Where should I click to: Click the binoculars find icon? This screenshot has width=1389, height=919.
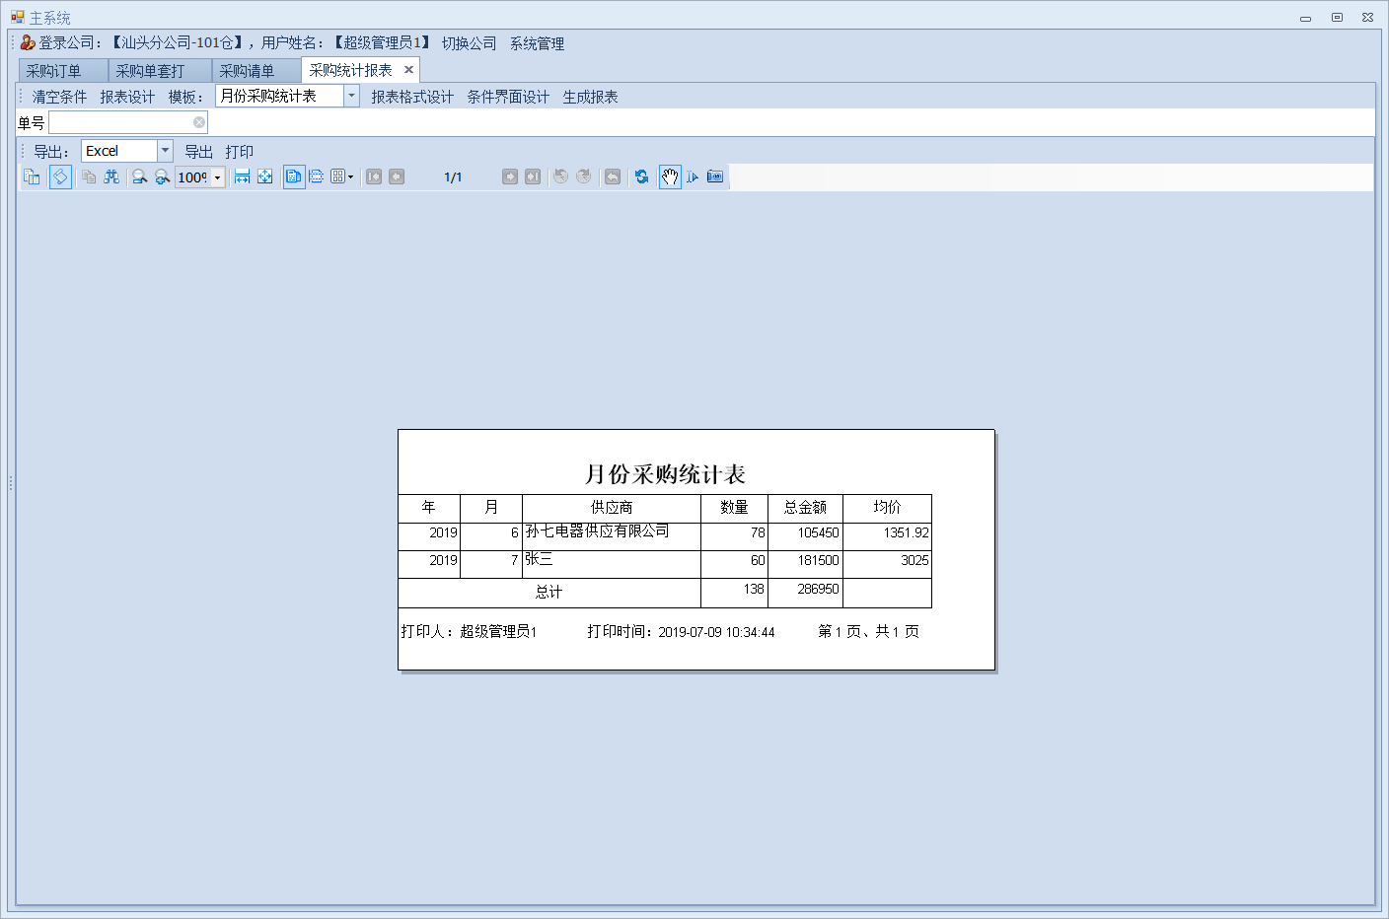click(x=111, y=177)
